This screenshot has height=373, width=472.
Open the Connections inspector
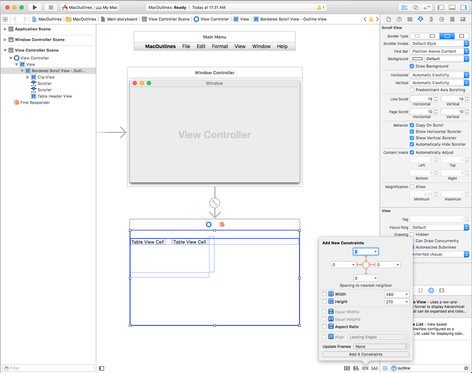(442, 19)
